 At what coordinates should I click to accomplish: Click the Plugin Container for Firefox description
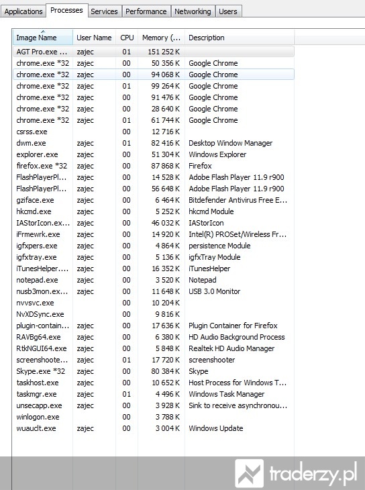coord(233,326)
